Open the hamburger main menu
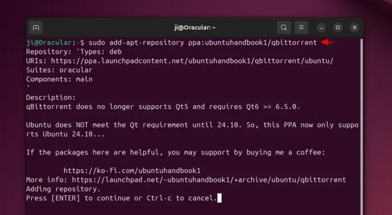 (x=301, y=27)
